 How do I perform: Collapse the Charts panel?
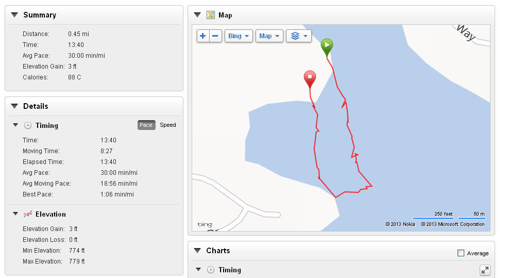pos(197,251)
